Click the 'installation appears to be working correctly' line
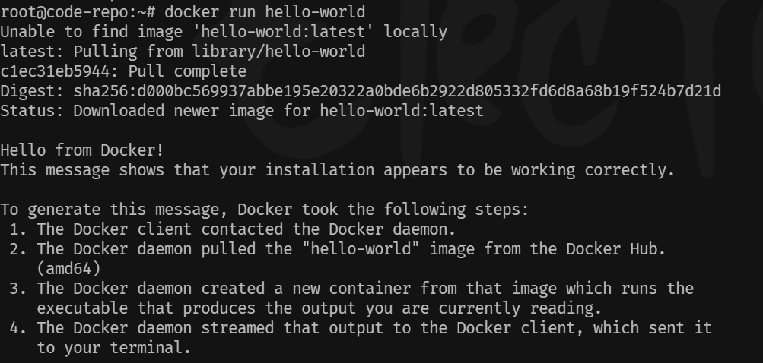The height and width of the screenshot is (363, 763). click(337, 170)
